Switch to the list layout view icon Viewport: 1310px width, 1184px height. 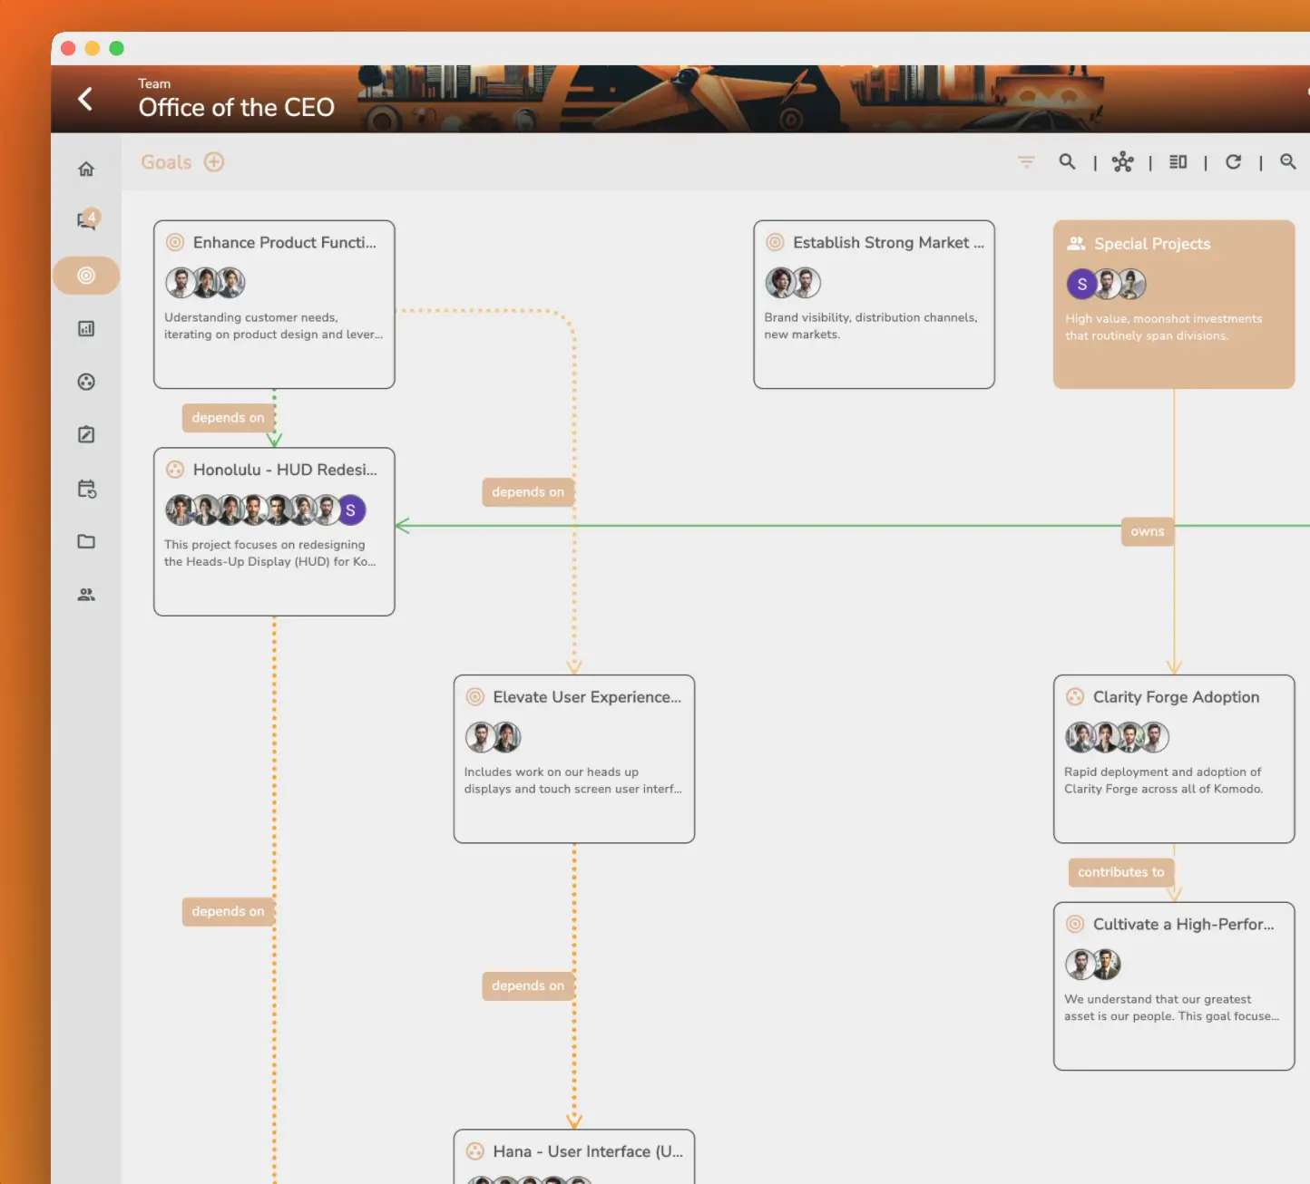point(1178,161)
